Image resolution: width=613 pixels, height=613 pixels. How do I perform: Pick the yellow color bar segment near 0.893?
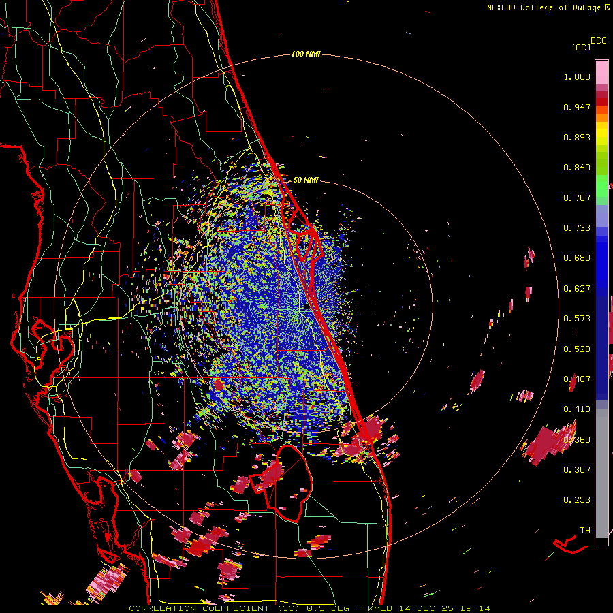[x=601, y=137]
